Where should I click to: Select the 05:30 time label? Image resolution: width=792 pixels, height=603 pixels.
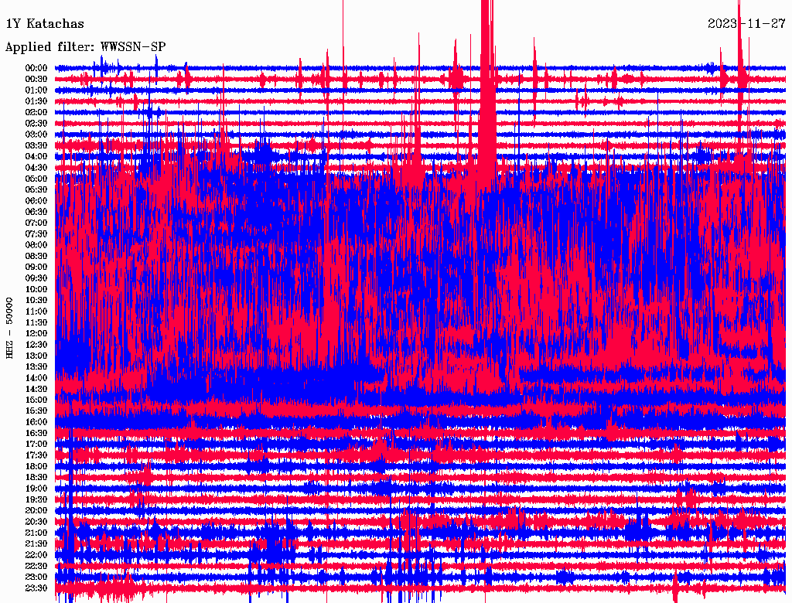tap(36, 190)
